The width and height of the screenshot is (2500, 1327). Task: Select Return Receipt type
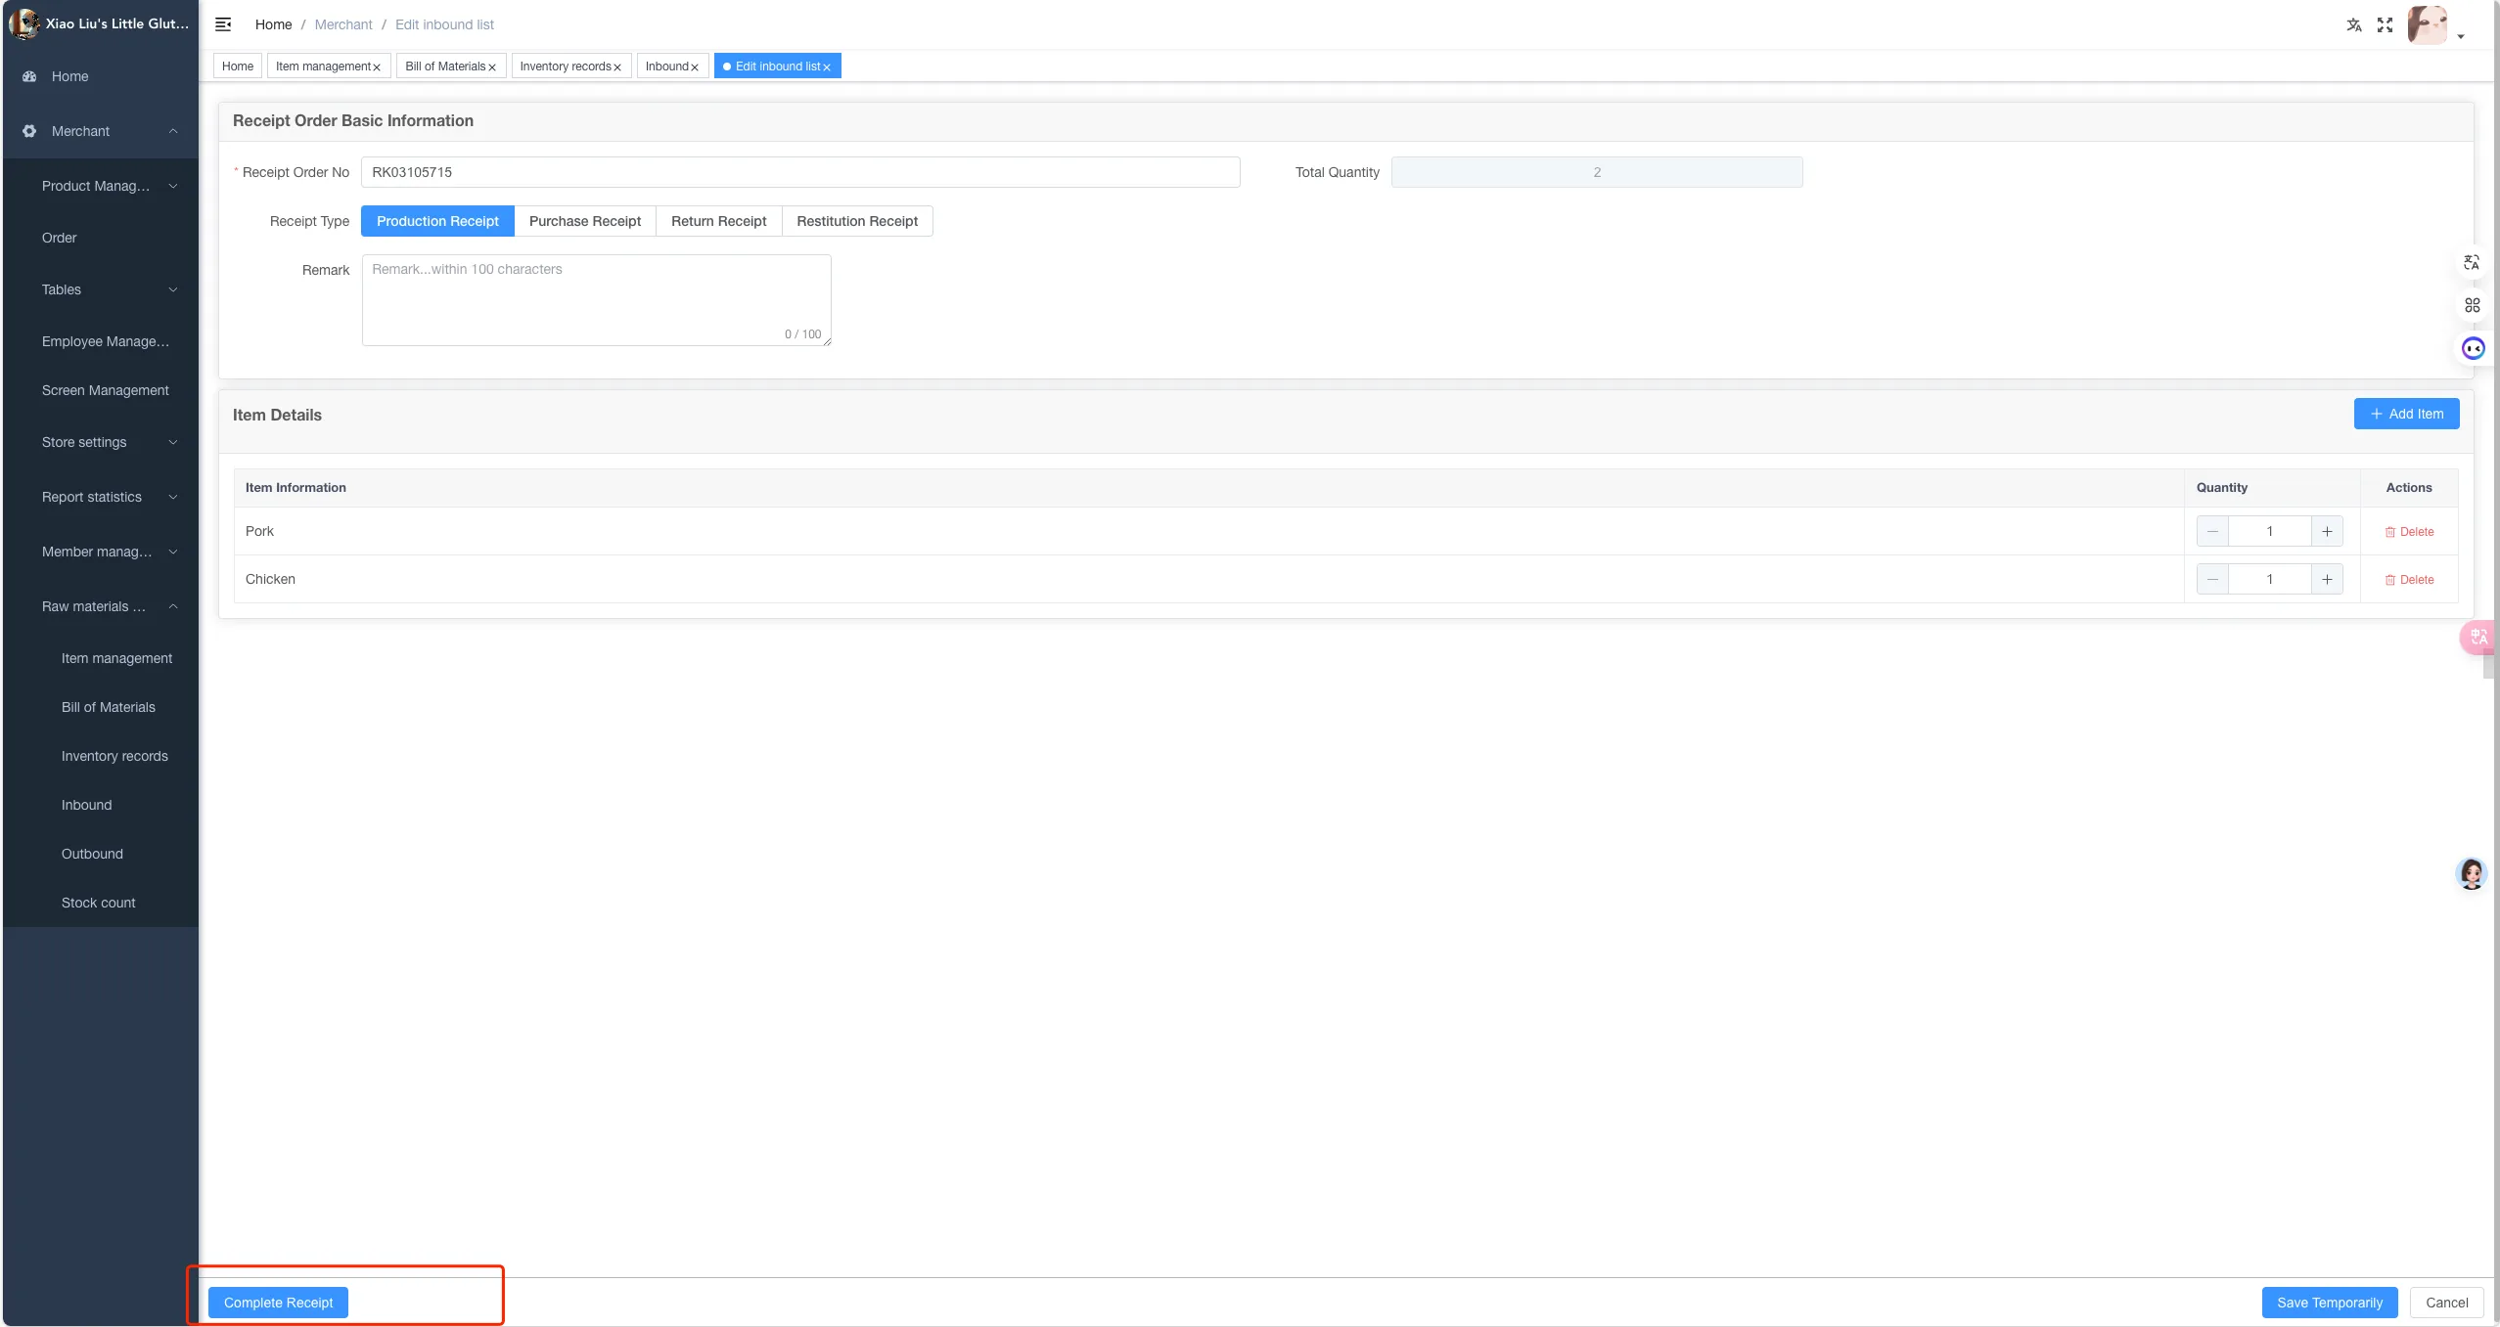[x=718, y=221]
